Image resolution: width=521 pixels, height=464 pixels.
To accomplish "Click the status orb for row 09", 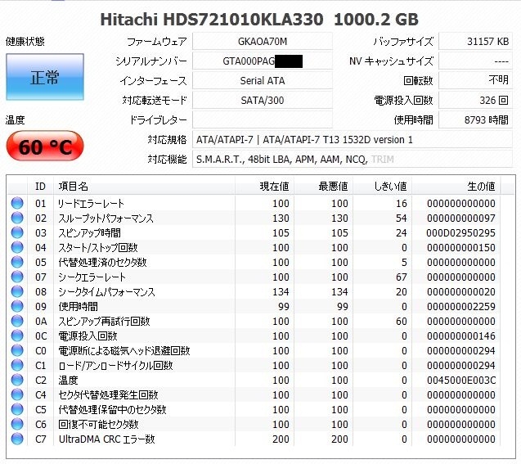I will click(17, 306).
